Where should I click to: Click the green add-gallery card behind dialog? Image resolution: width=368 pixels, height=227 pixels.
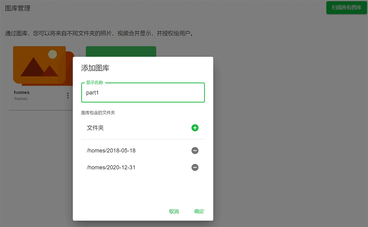pos(121,51)
